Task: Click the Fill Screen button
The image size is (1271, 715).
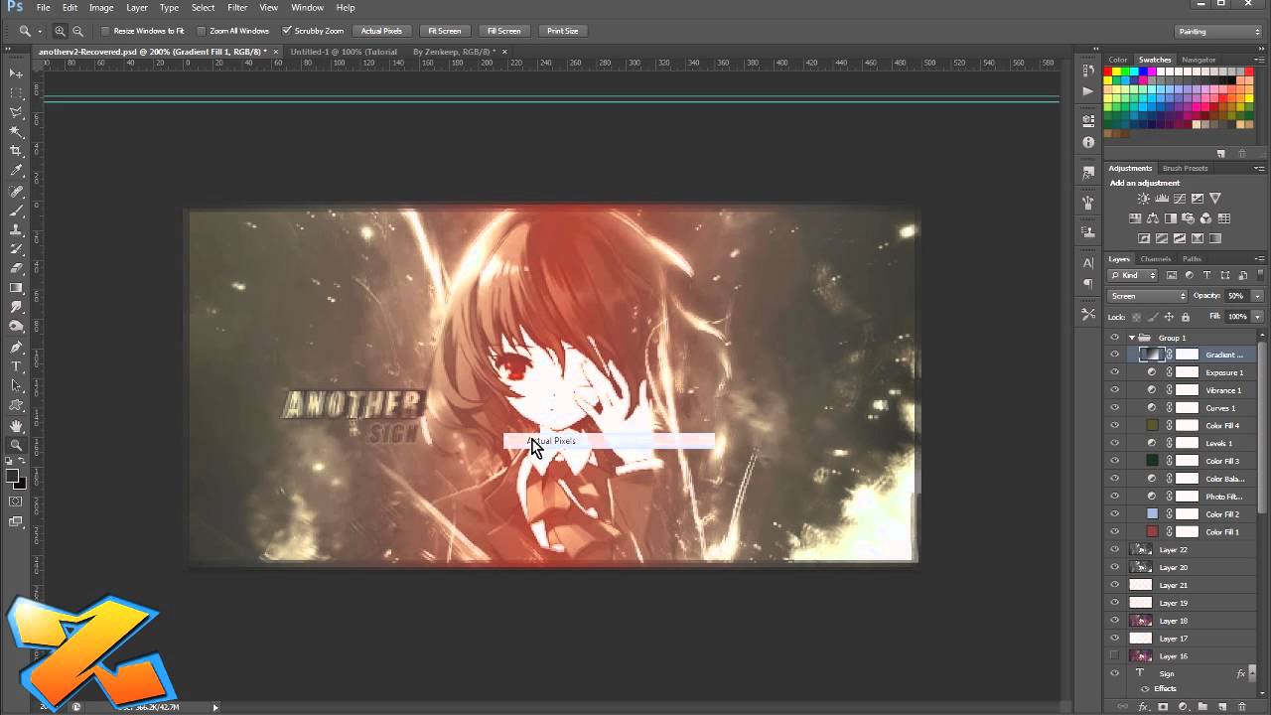Action: [x=503, y=31]
